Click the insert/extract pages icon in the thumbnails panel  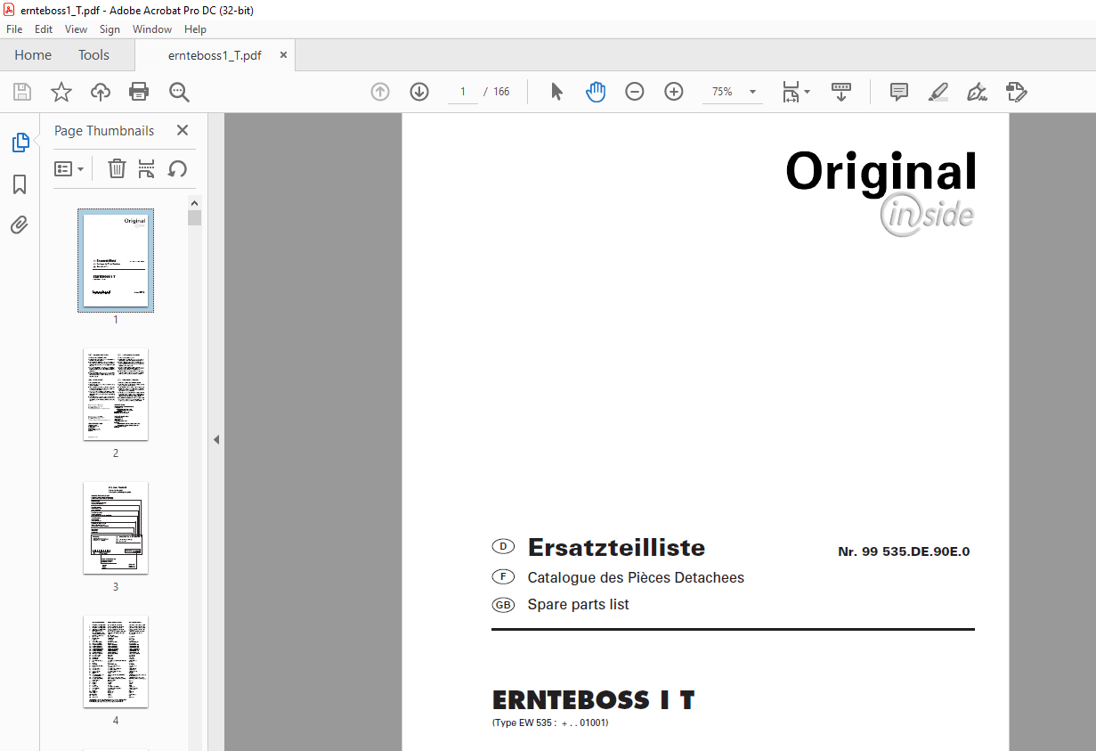click(147, 168)
